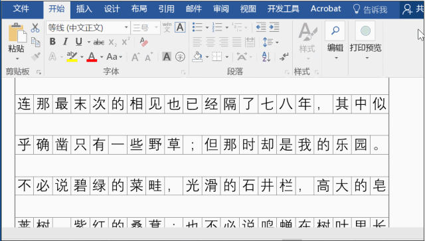Screen dimensions: 425x241
Task: Open the Paste options dropdown arrow
Action: (17, 58)
